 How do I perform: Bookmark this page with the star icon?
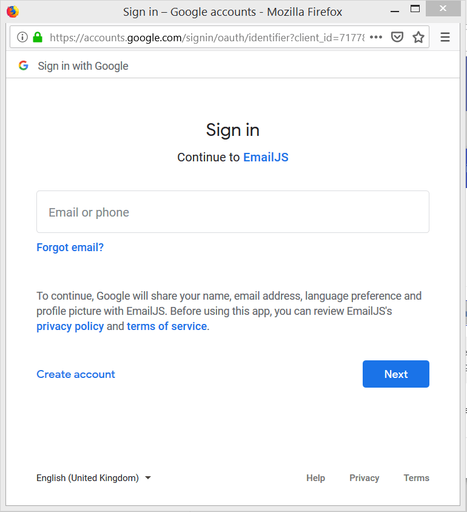tap(418, 37)
